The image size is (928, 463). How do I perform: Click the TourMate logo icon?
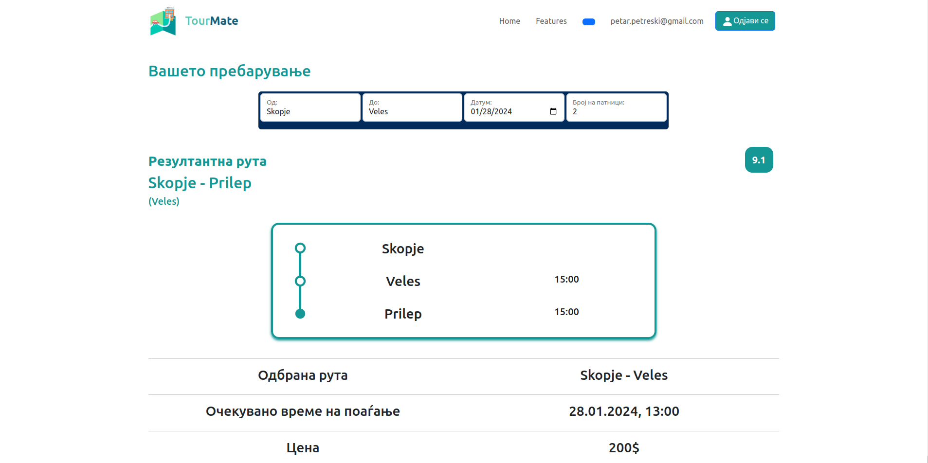point(163,21)
